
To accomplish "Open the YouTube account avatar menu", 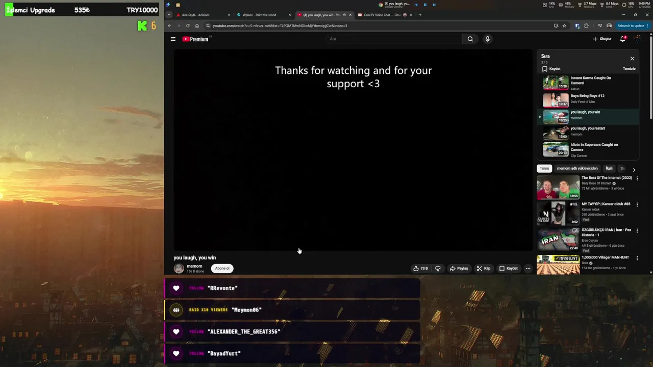I will (x=637, y=39).
